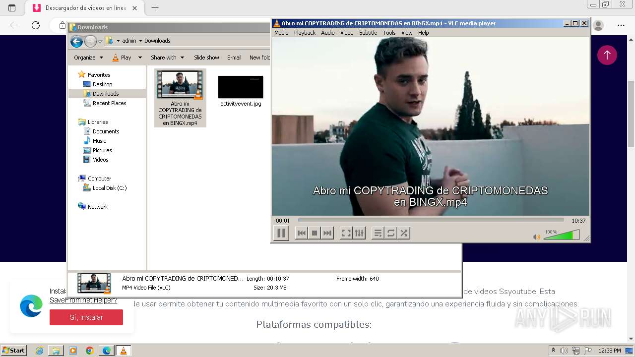Click E-mail in Explorer toolbar
Viewport: 635px width, 357px height.
[234, 58]
